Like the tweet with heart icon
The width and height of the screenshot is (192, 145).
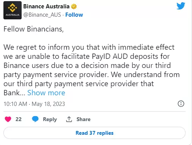[x=8, y=119]
